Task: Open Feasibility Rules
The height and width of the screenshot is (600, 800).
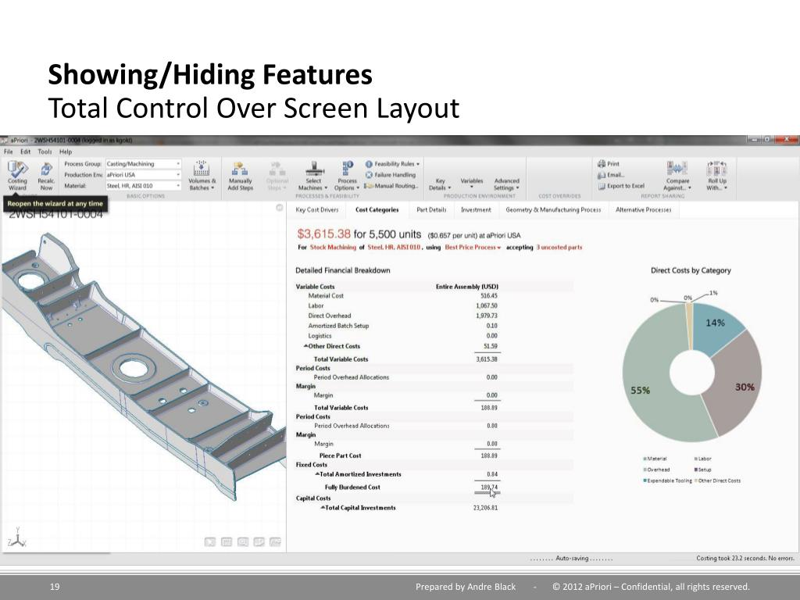Action: tap(392, 164)
